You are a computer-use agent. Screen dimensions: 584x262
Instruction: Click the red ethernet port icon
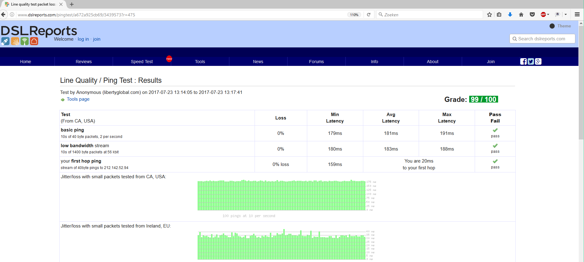[x=34, y=41]
